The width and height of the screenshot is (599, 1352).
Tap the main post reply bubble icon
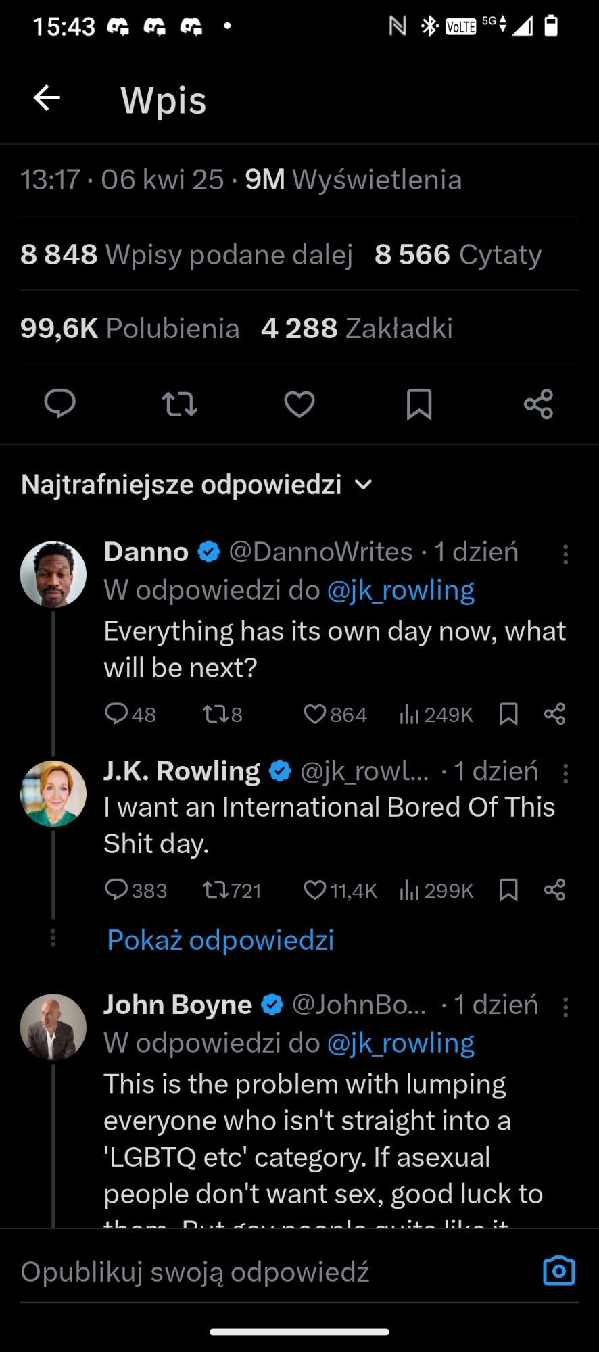(59, 404)
